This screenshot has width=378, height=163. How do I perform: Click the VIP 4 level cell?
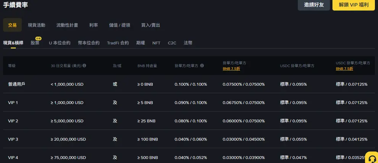tap(13, 158)
